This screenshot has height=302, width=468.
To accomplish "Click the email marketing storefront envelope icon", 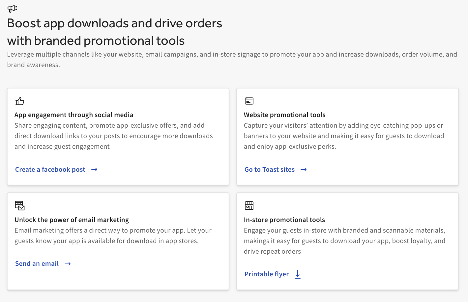I will click(x=20, y=206).
